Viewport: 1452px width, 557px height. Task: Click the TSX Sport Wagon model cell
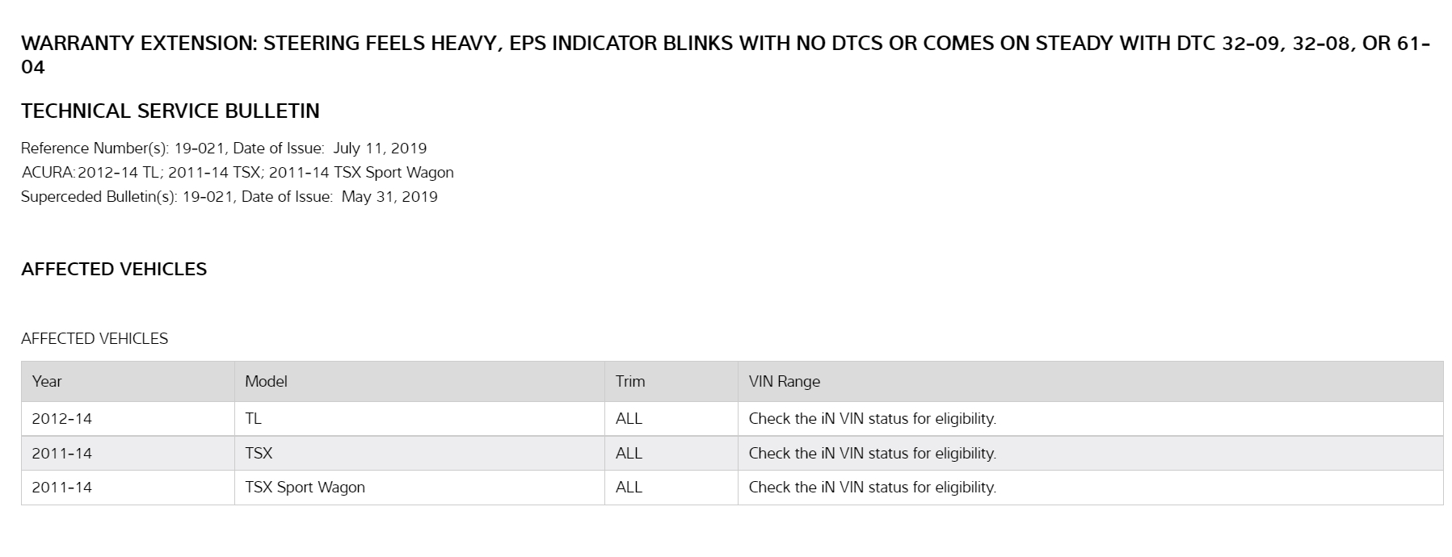tap(305, 487)
